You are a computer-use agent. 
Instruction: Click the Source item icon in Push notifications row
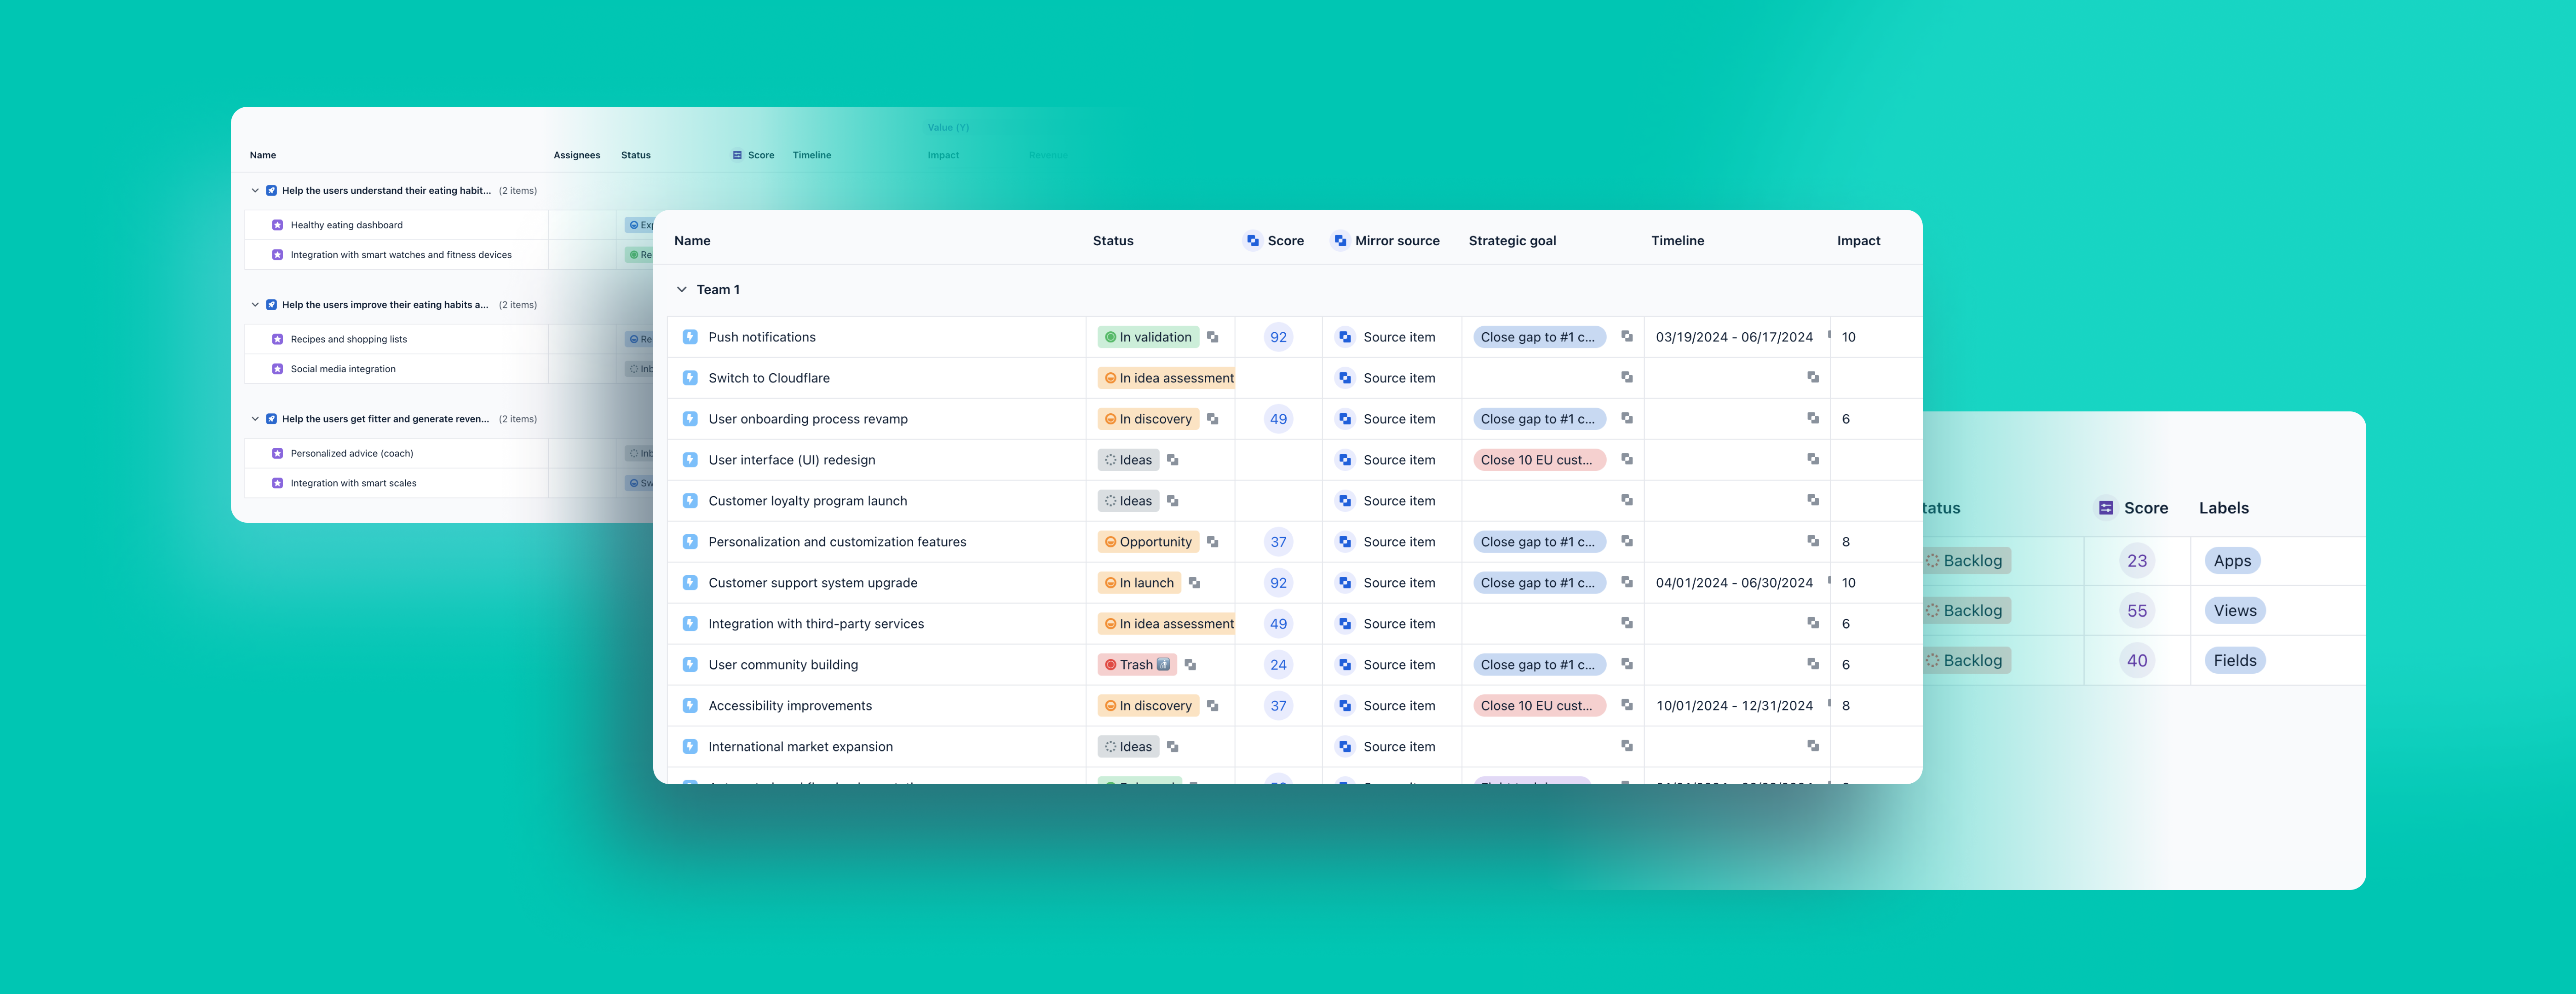(1345, 337)
